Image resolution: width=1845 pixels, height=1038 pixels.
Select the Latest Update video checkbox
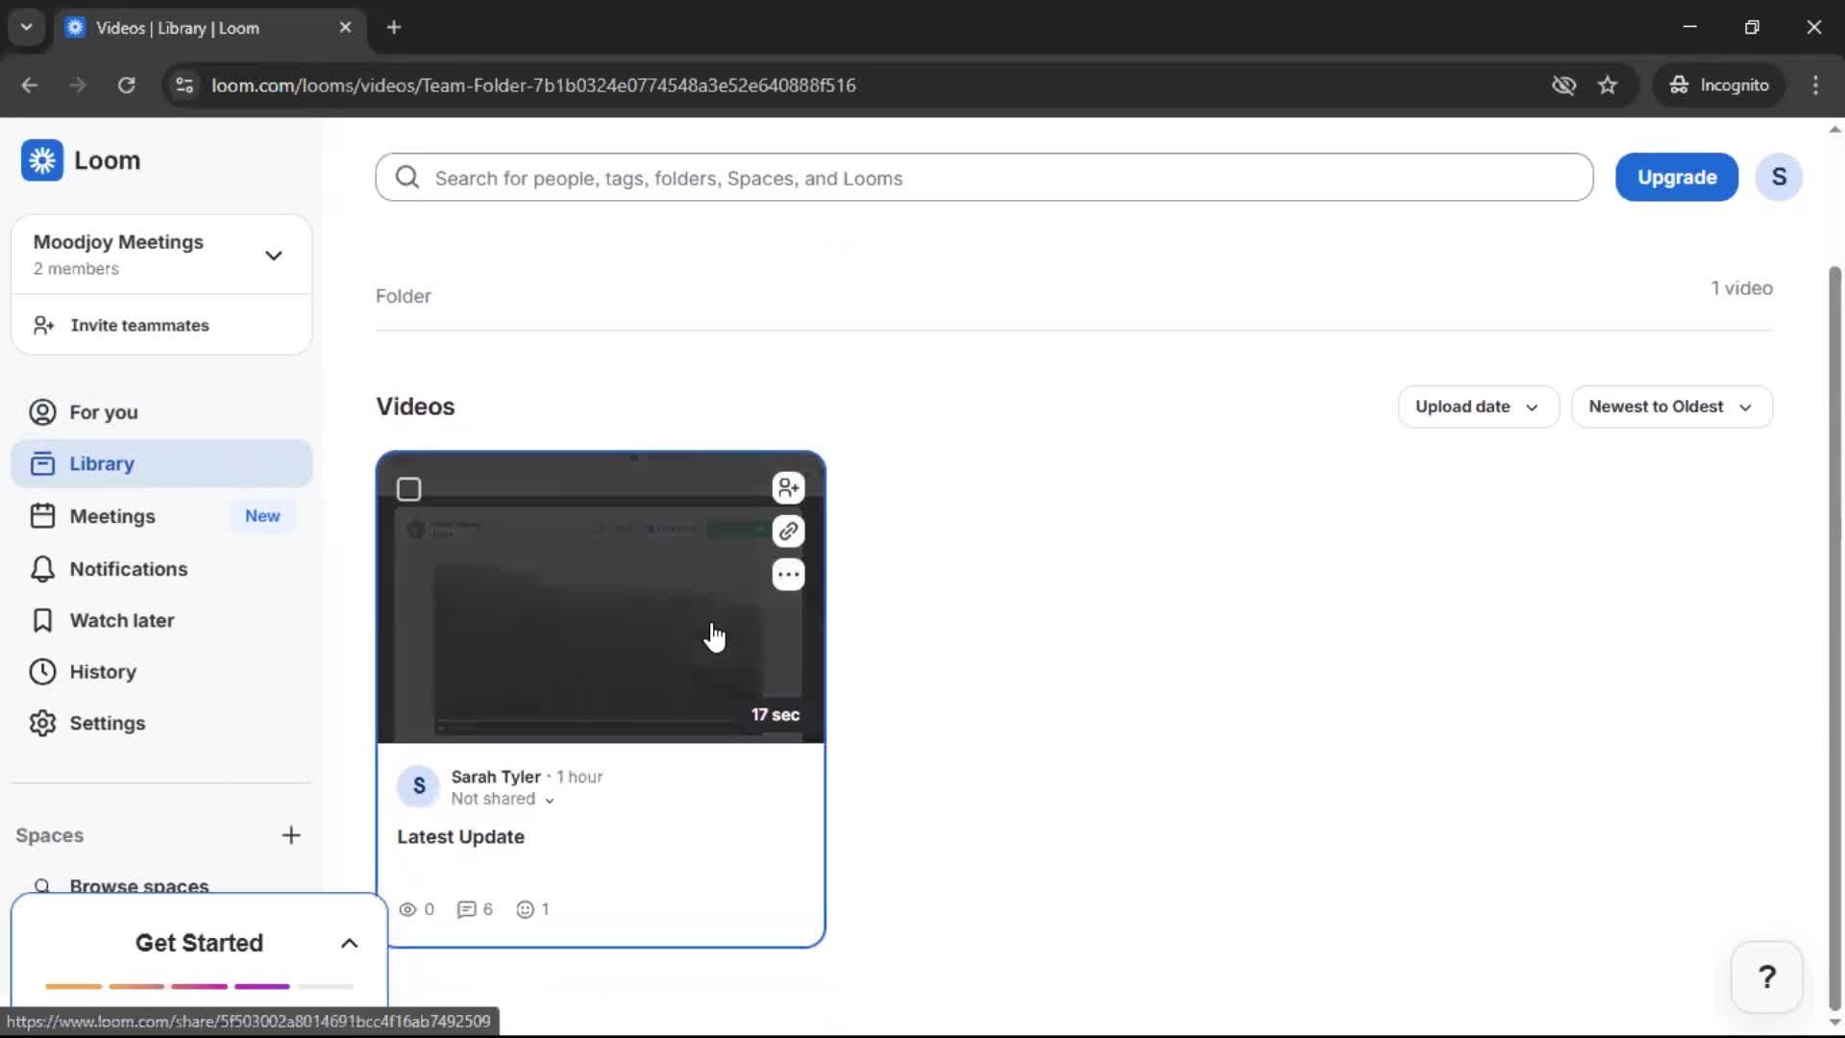click(408, 488)
